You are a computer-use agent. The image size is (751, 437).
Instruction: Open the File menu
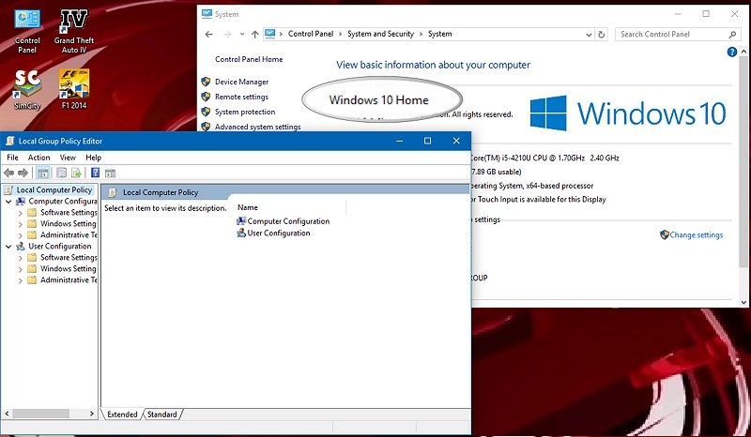coord(12,158)
